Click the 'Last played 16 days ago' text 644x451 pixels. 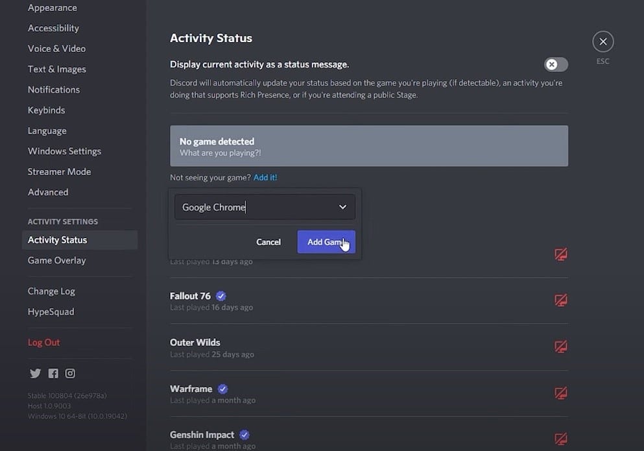pyautogui.click(x=211, y=308)
